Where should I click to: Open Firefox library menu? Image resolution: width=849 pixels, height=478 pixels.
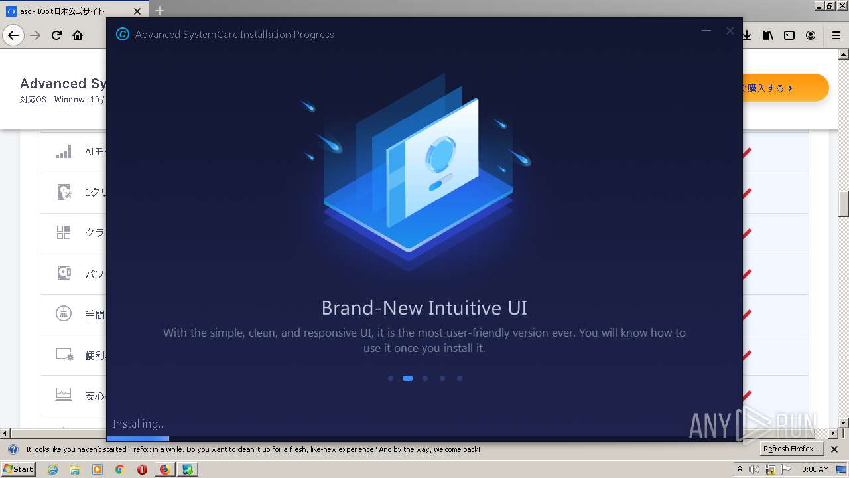(x=768, y=35)
